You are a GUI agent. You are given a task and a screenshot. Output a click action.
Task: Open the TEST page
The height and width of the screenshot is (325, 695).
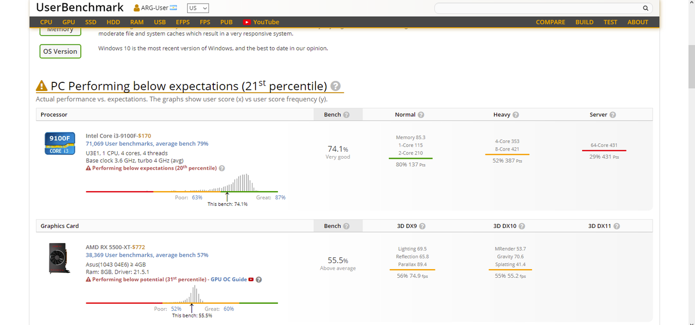[x=610, y=22]
